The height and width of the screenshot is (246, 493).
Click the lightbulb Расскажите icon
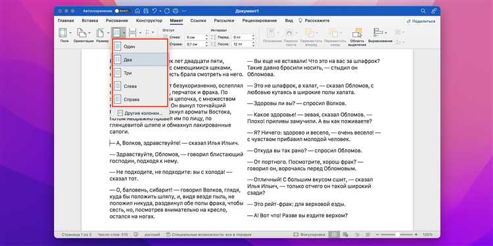pyautogui.click(x=300, y=20)
